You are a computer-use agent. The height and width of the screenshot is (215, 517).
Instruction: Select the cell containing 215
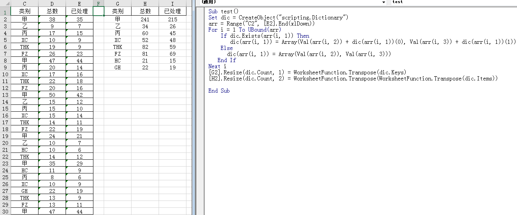[x=173, y=19]
